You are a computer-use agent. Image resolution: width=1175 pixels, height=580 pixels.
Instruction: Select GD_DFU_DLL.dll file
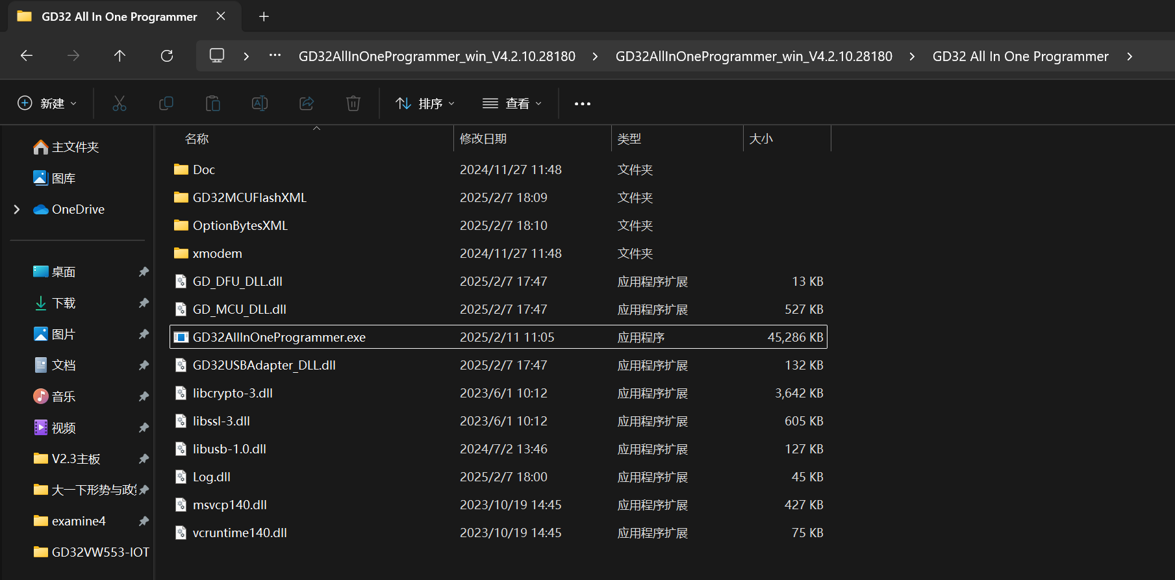pos(498,281)
